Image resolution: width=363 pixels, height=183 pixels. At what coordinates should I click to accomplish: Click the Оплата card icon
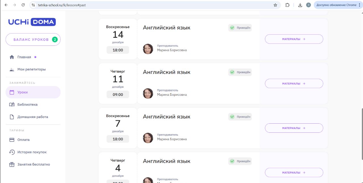pos(12,140)
